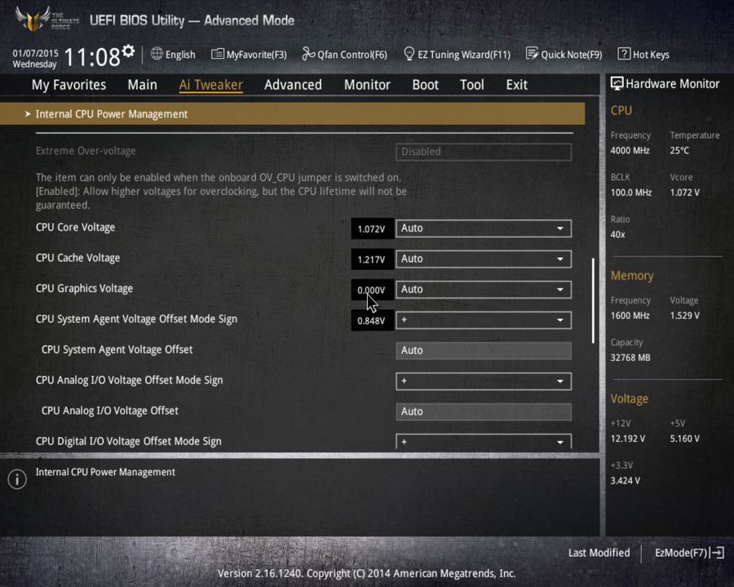Open the My Favorites tab
This screenshot has height=587, width=734.
click(69, 85)
